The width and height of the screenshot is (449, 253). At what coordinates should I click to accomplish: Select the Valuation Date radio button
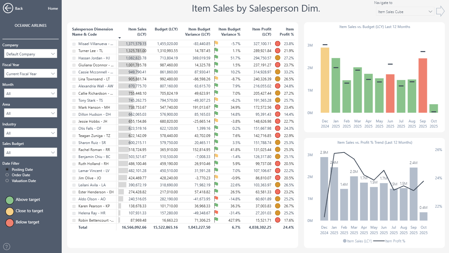pos(7,181)
